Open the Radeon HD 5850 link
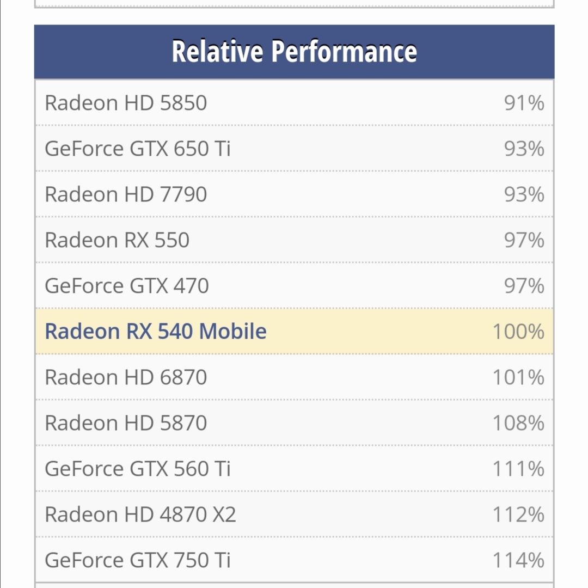This screenshot has height=588, width=588. [126, 103]
